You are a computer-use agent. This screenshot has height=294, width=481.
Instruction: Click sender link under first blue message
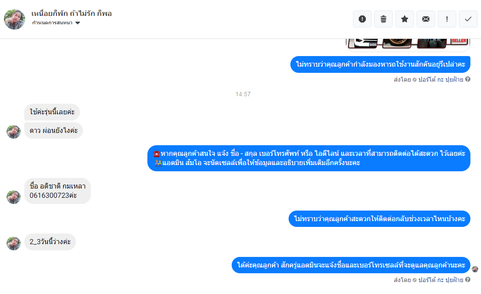440,79
